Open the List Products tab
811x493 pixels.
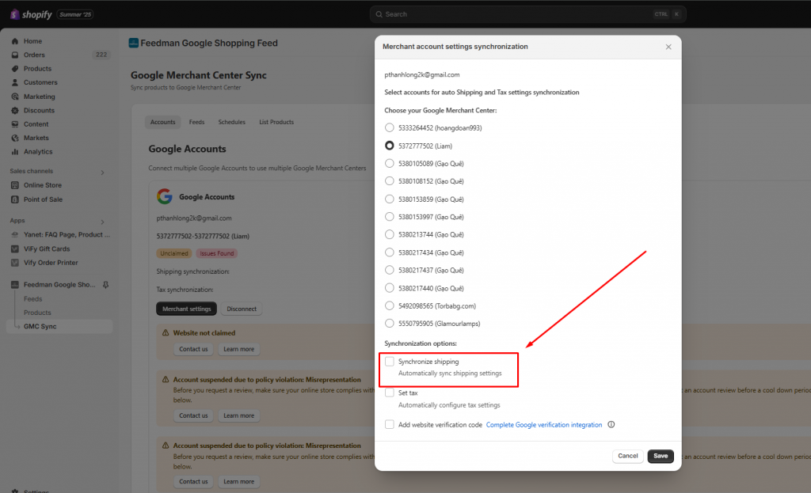click(276, 122)
